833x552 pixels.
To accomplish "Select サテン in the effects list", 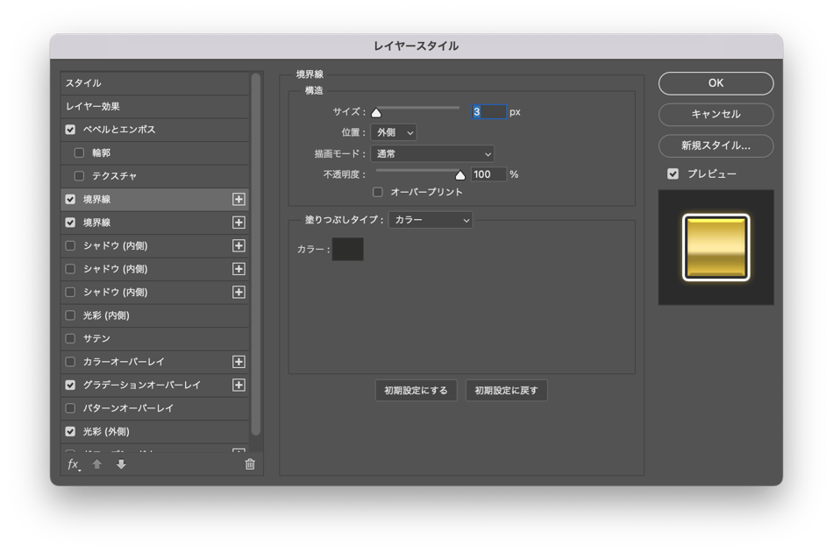I will (96, 338).
